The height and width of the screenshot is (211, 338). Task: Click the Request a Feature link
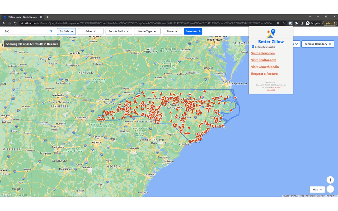click(x=264, y=74)
